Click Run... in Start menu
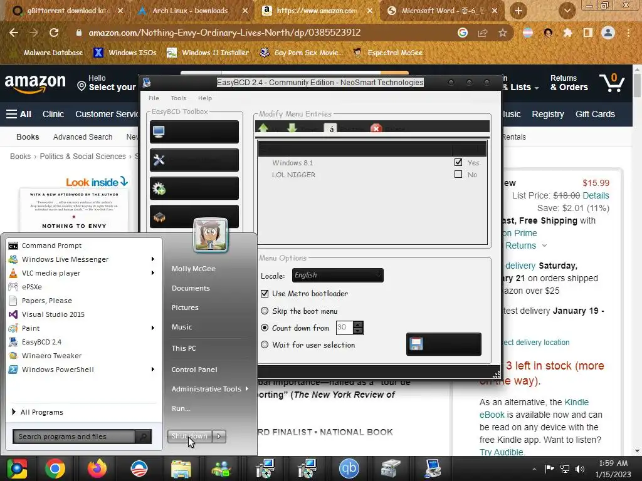 point(181,408)
